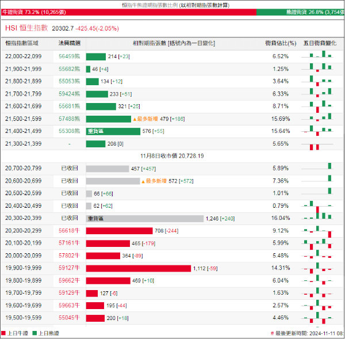
Task: Open the 56618牛 warrant link
Action: (69, 231)
